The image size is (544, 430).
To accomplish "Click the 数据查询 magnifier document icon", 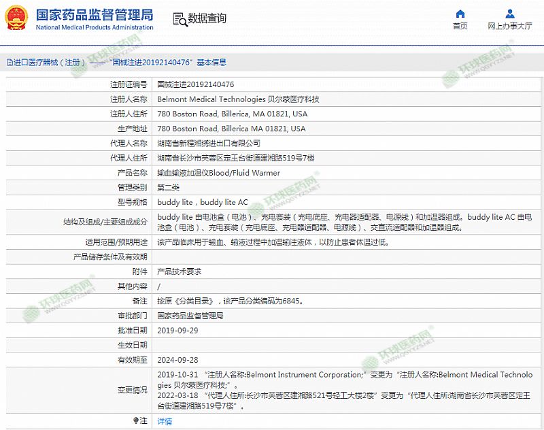I will tap(179, 18).
